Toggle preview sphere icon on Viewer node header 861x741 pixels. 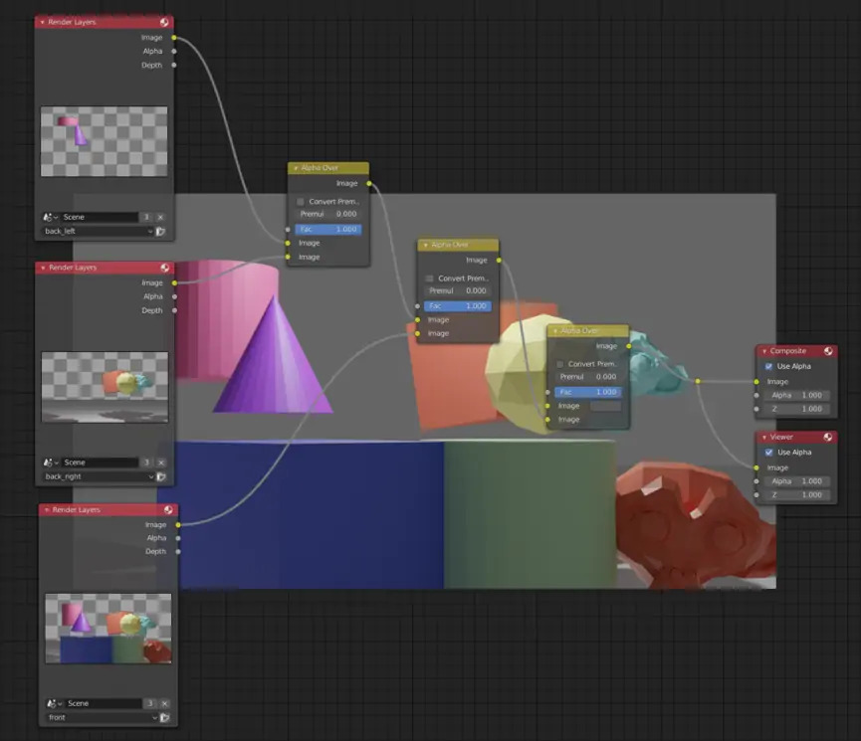[828, 437]
